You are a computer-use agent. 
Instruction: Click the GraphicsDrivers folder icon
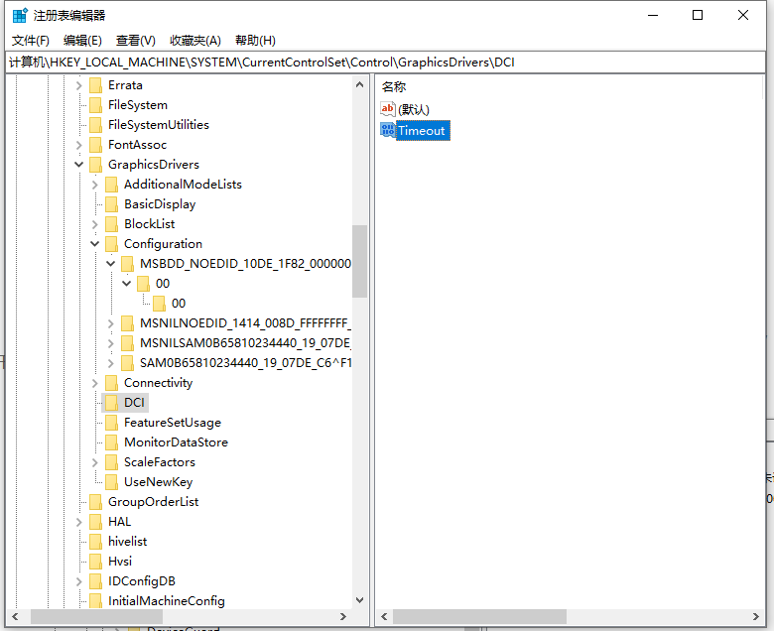[95, 165]
